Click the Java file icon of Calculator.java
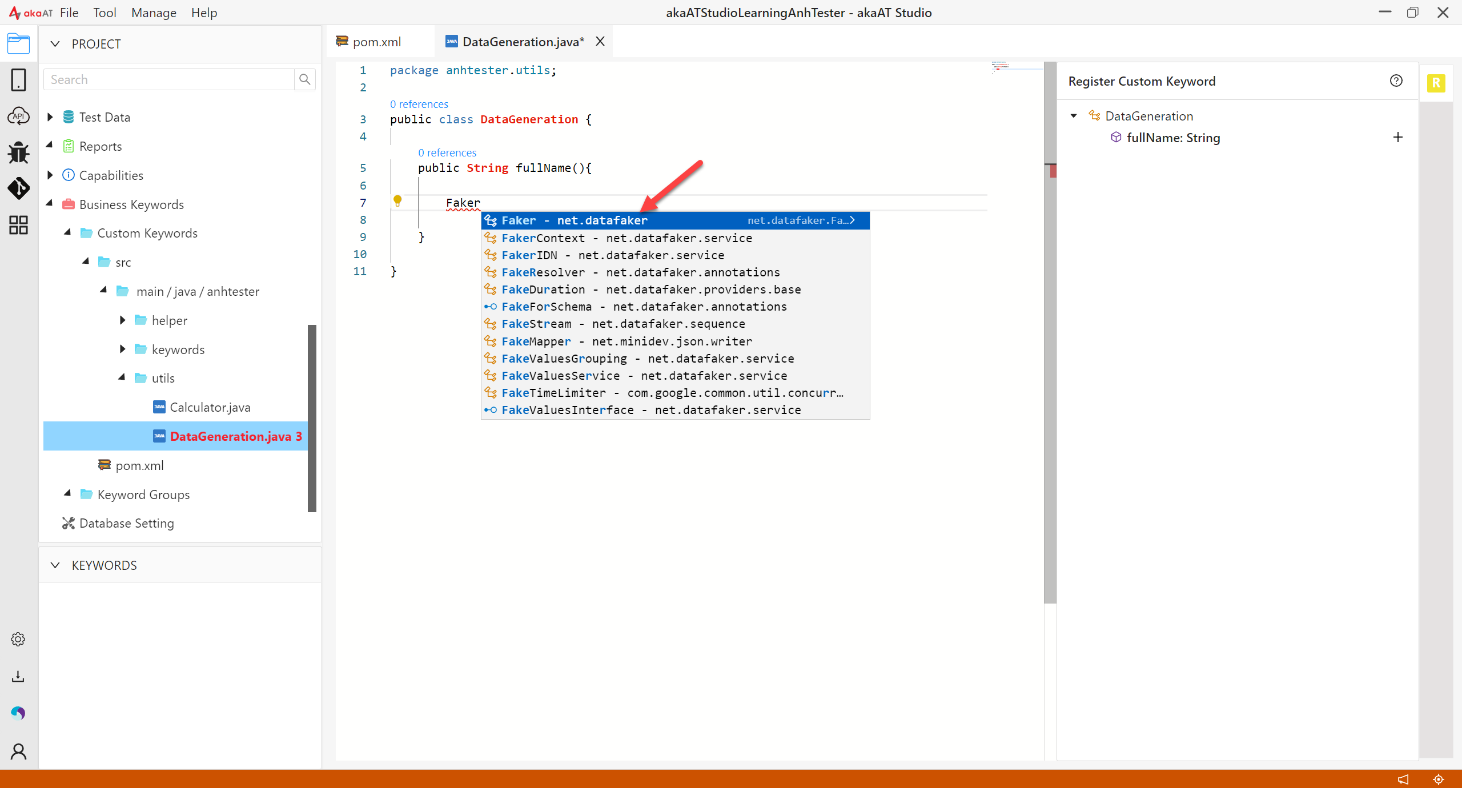 coord(159,407)
